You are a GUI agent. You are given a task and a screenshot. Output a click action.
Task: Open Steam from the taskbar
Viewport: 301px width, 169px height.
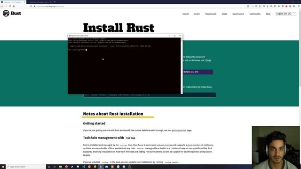72,167
